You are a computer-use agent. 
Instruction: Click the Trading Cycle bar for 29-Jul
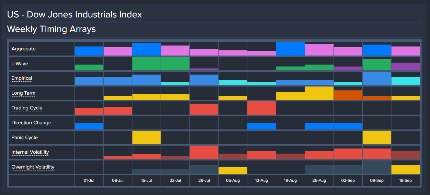click(x=204, y=109)
